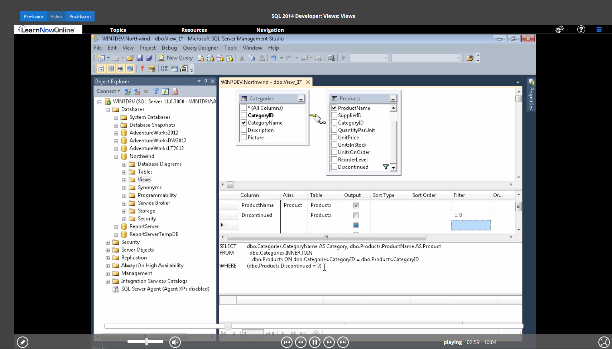Click the Save icon in the toolbar
Screen dimensions: 612x349
pyautogui.click(x=140, y=58)
